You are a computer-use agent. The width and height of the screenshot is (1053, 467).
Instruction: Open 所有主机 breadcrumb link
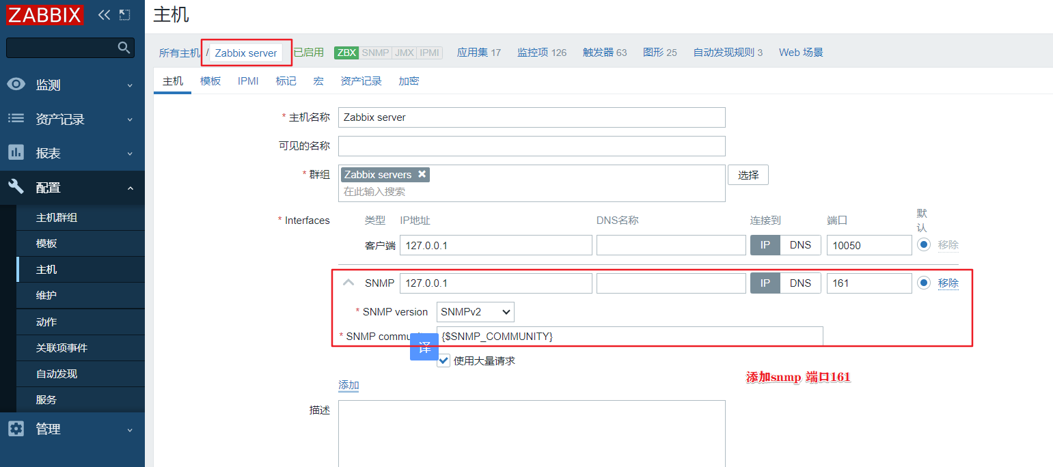tap(180, 53)
